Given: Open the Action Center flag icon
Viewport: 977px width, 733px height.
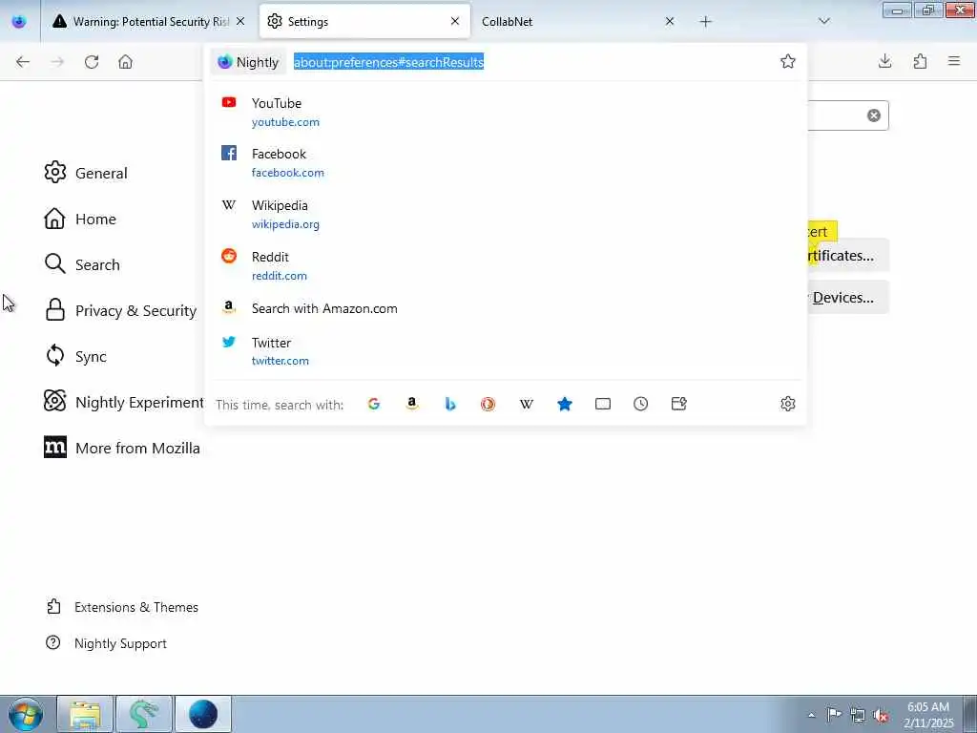Looking at the screenshot, I should tap(834, 715).
